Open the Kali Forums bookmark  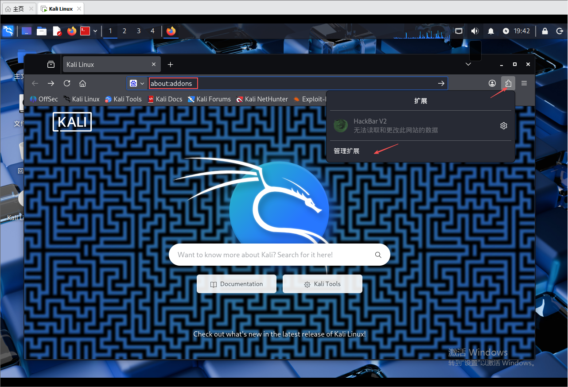click(209, 99)
